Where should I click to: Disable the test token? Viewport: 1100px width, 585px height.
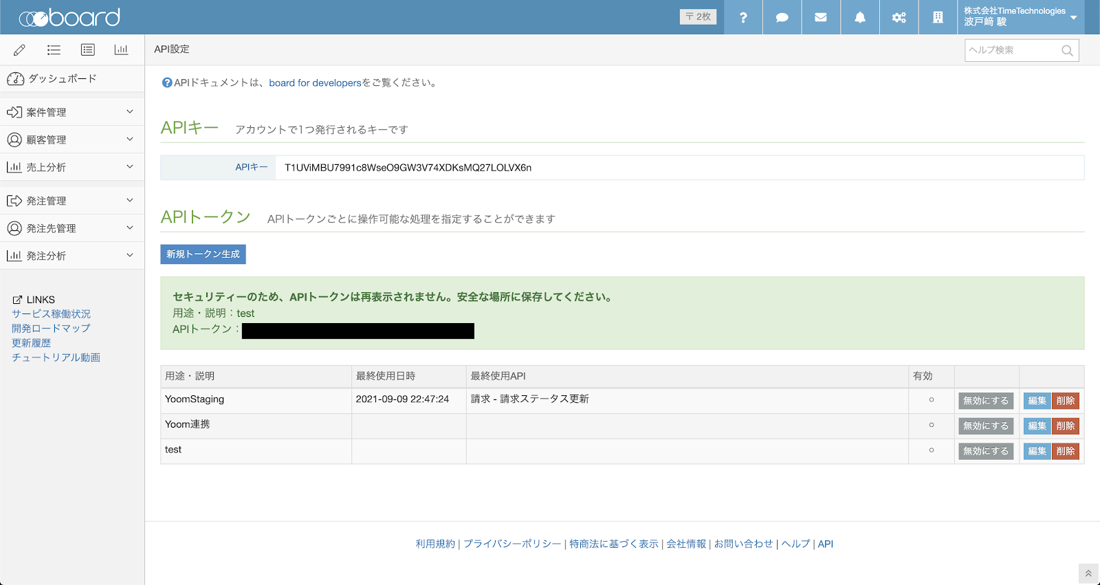click(x=985, y=452)
